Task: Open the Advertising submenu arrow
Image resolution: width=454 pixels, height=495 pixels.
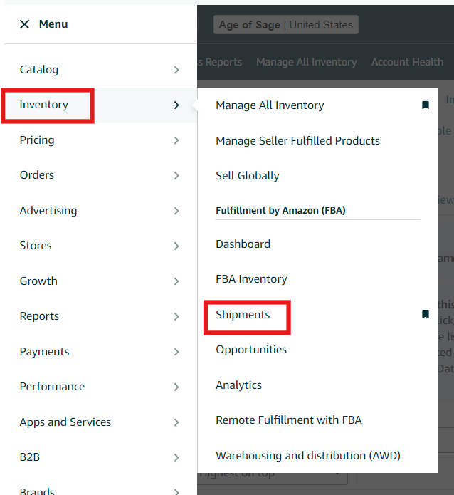Action: 176,211
